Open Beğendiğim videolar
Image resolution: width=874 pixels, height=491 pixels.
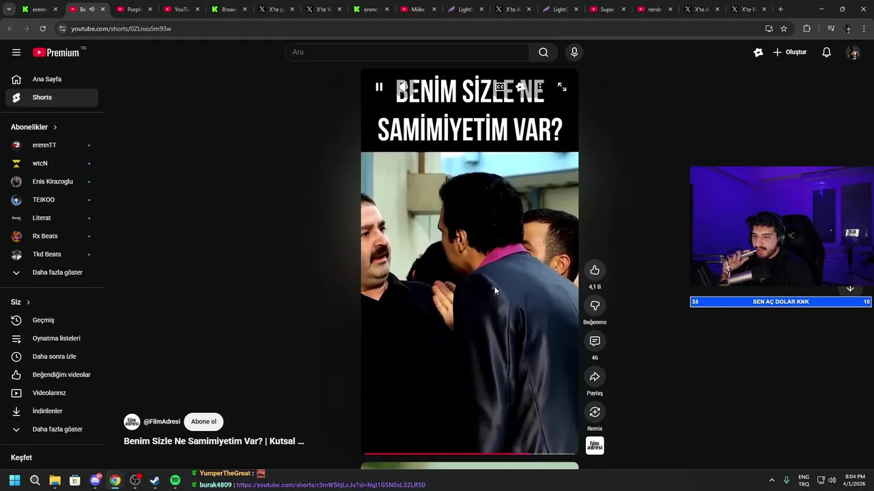click(x=52, y=375)
